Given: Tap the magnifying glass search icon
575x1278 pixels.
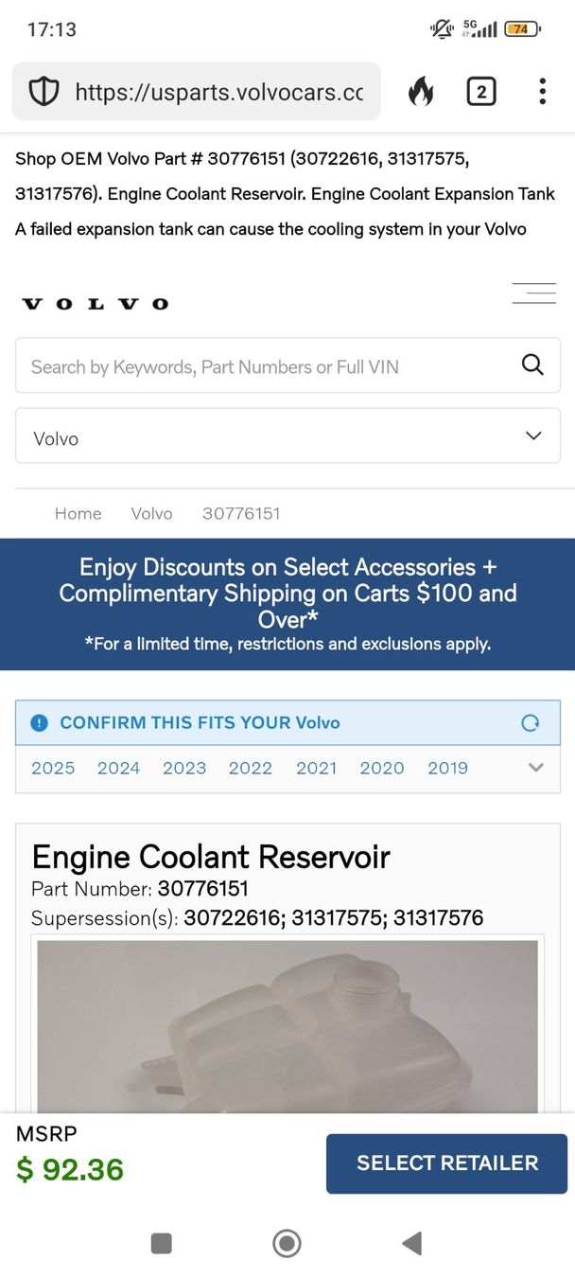Looking at the screenshot, I should click(532, 365).
